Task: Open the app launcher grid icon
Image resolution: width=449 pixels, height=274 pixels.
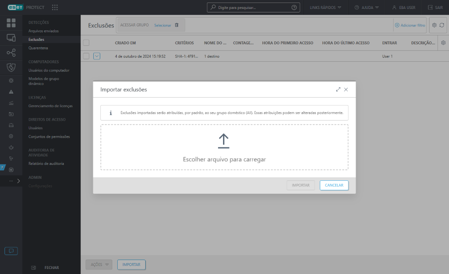Action: coord(55,7)
